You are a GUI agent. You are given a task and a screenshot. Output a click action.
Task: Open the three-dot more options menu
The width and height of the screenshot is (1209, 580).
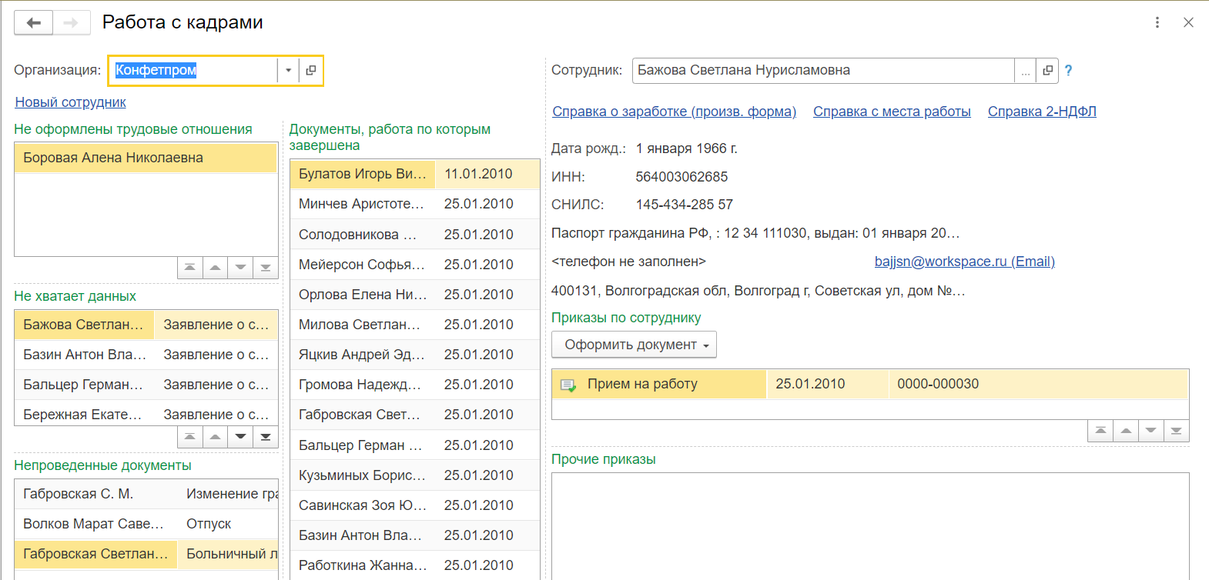[x=1157, y=22]
